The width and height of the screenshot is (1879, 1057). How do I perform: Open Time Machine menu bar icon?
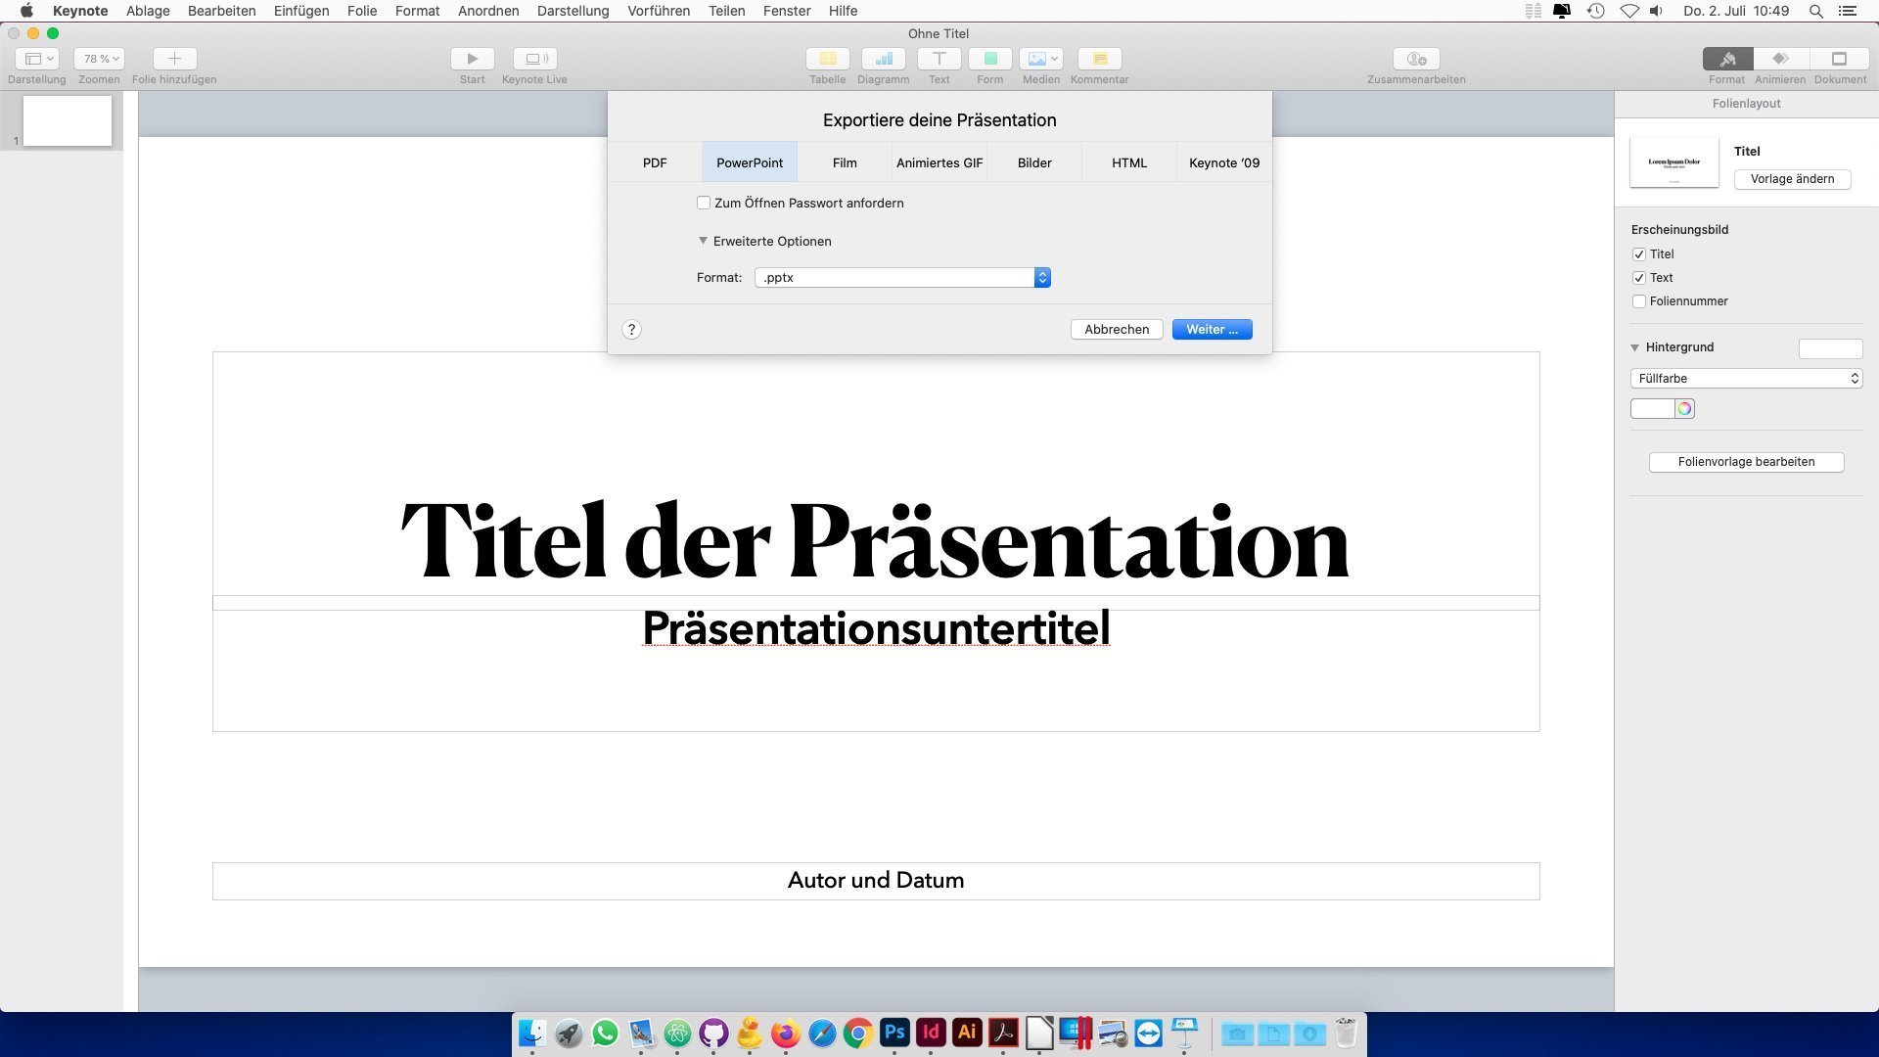tap(1595, 11)
